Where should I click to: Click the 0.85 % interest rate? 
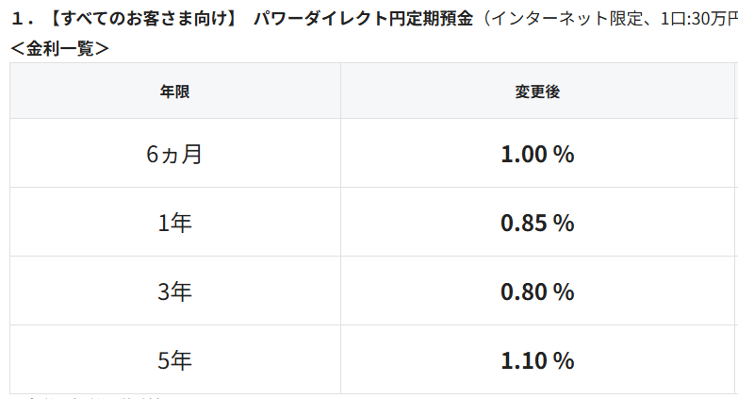(537, 223)
